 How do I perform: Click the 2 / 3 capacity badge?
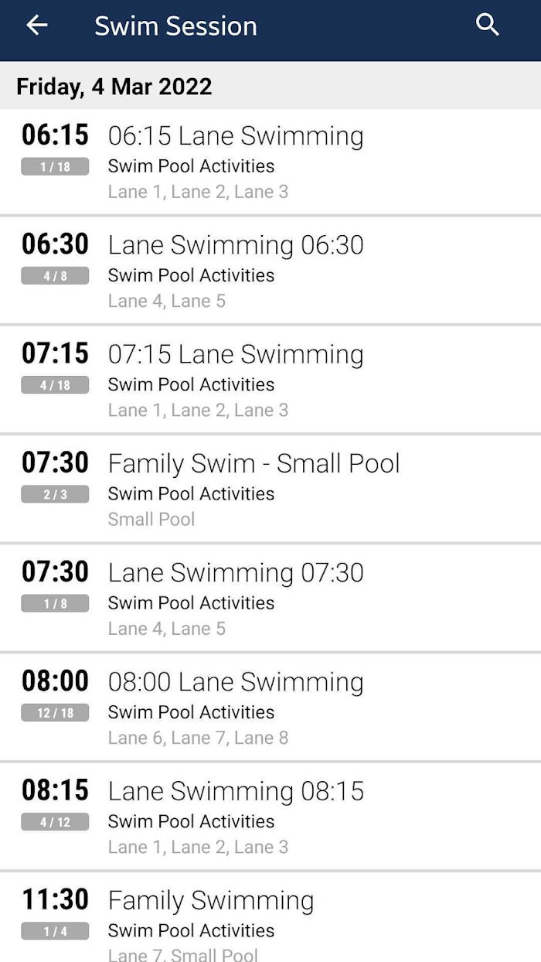(x=55, y=494)
